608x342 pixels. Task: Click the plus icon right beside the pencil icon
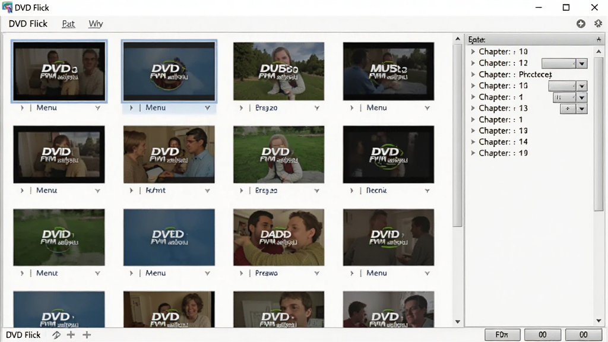tap(71, 335)
